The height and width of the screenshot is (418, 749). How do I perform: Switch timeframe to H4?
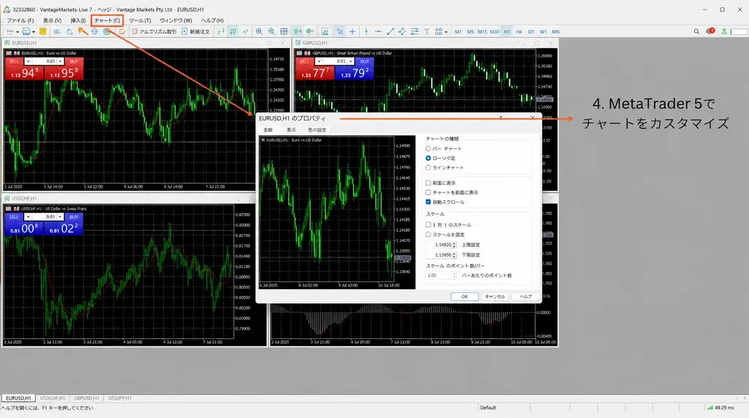tap(519, 31)
